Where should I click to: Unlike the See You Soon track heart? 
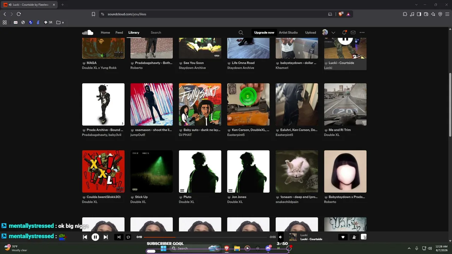click(181, 63)
